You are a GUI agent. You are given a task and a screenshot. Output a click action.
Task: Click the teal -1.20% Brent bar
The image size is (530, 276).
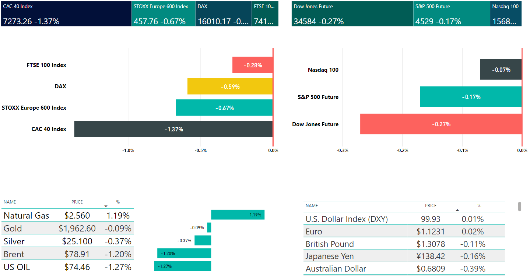[184, 253]
